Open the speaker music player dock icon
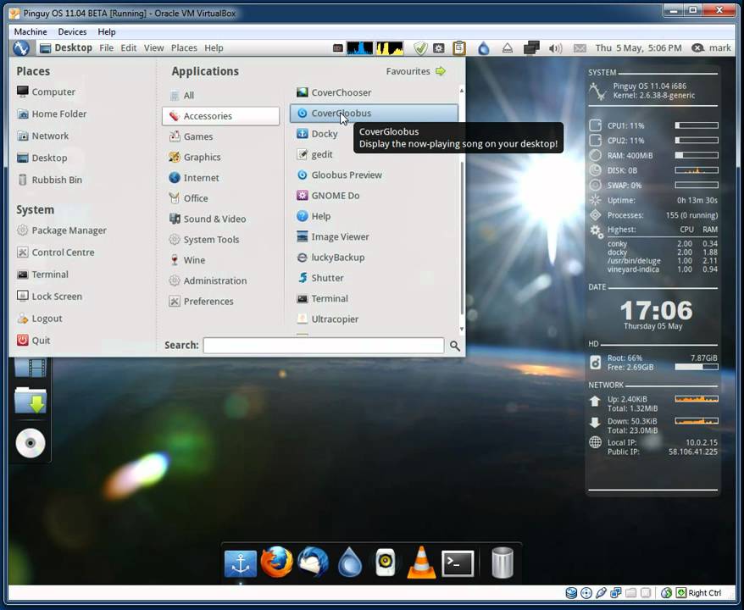Viewport: 744px width, 610px height. (386, 563)
